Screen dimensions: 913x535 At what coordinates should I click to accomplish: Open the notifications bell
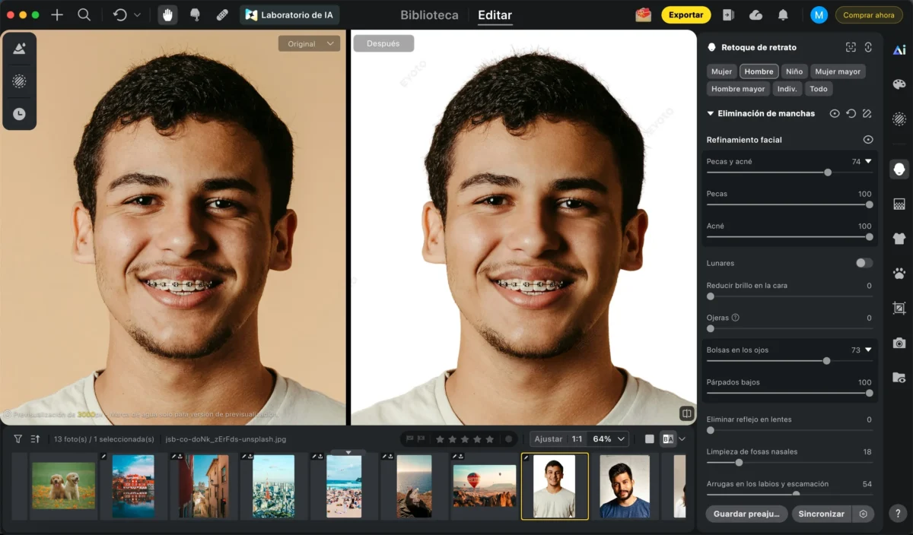coord(783,15)
